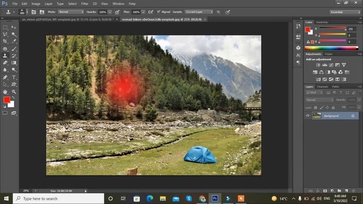Add a Color Balance adjustment
This screenshot has width=363, height=204.
pyautogui.click(x=322, y=72)
